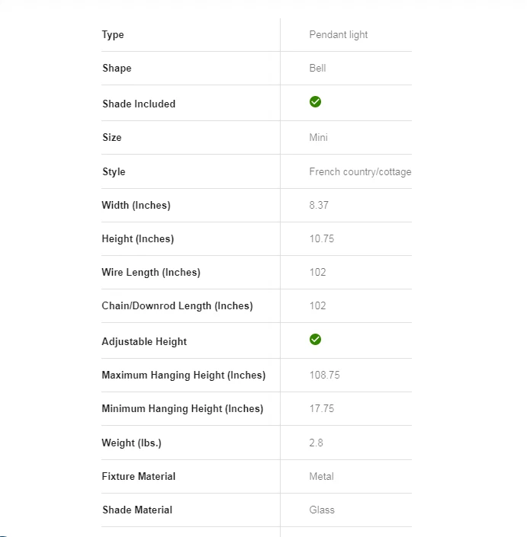Select the 108.75 maximum hanging height value
Screen dimensions: 527x537
point(324,376)
